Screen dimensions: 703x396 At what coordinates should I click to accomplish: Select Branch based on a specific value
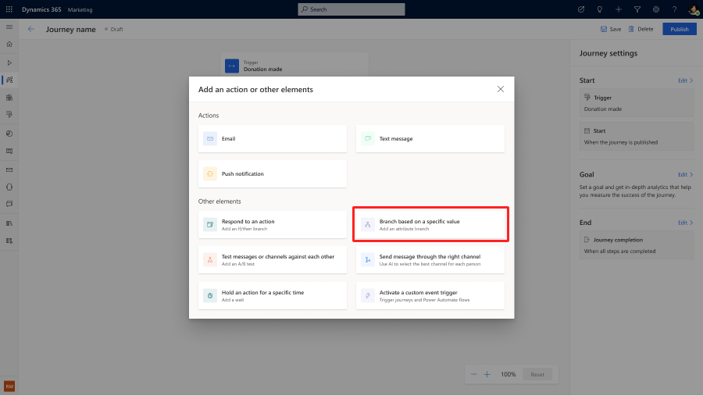(430, 225)
